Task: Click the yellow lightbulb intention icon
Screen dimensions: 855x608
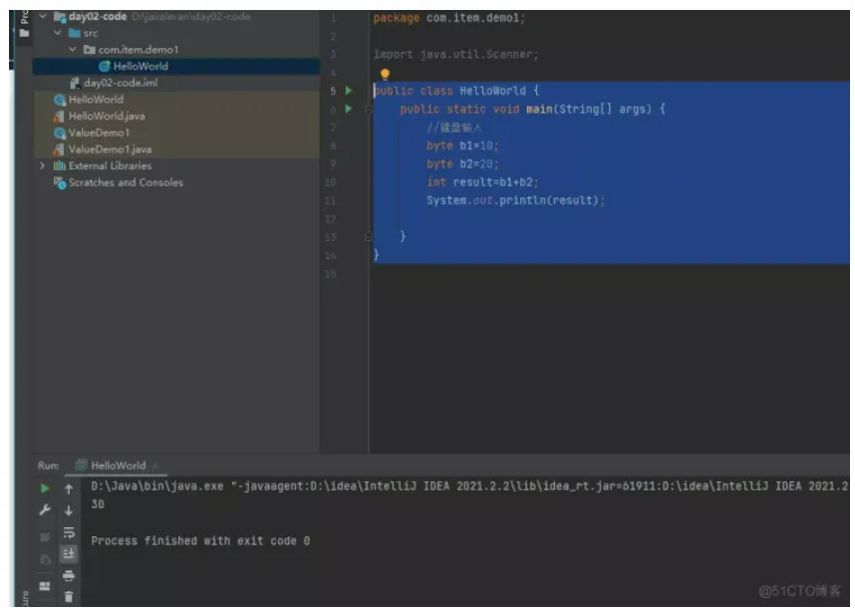Action: pyautogui.click(x=385, y=74)
